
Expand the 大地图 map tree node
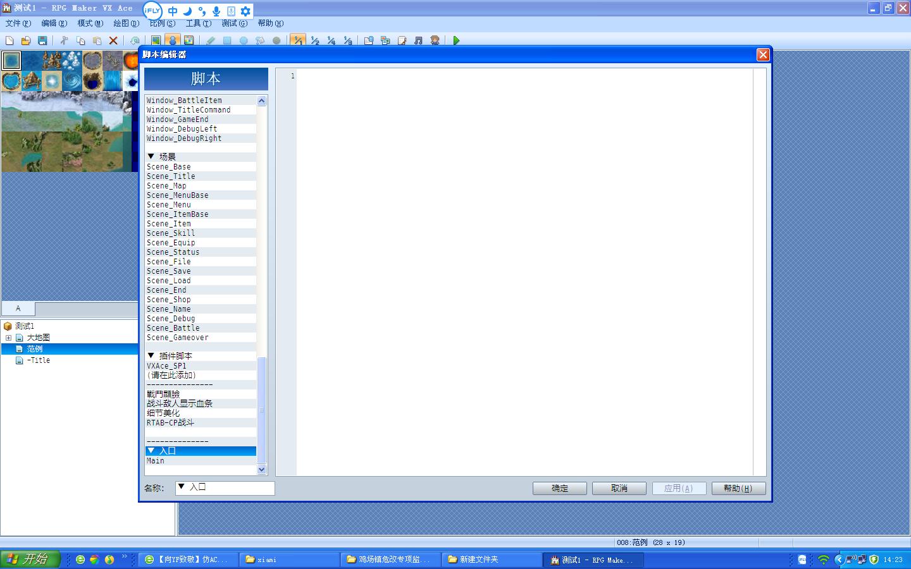pos(8,338)
